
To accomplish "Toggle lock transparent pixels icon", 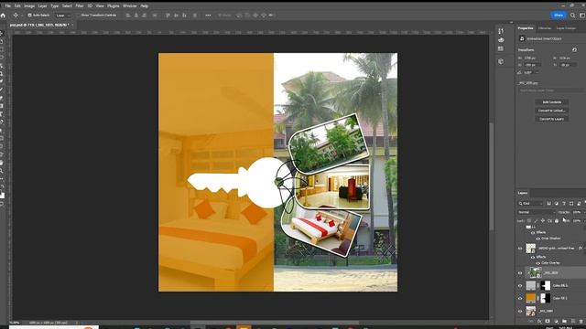I will point(529,221).
